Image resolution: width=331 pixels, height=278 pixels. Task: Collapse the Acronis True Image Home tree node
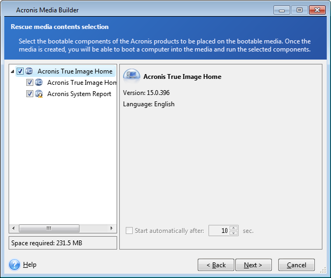coord(12,71)
